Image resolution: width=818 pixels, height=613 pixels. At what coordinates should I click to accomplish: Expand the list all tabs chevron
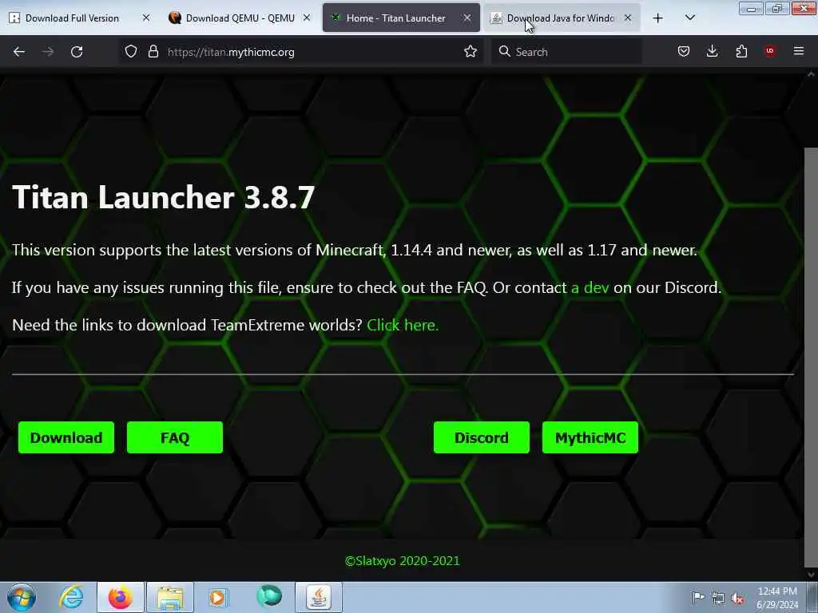pyautogui.click(x=689, y=18)
